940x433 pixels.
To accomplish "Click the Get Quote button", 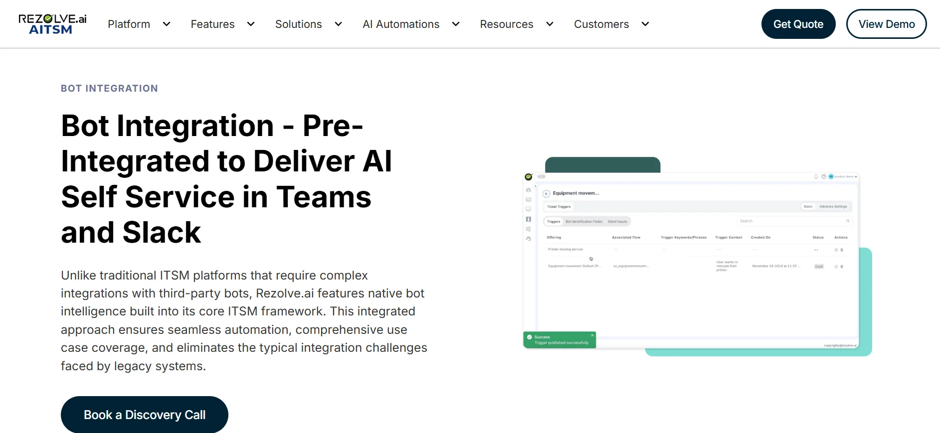I will pos(798,24).
